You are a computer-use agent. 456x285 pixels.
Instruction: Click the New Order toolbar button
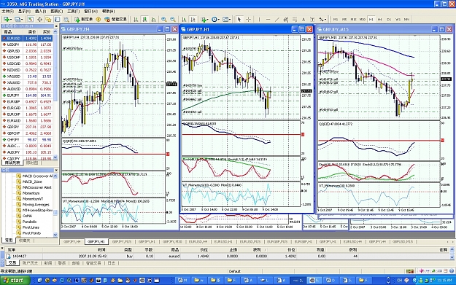point(83,20)
